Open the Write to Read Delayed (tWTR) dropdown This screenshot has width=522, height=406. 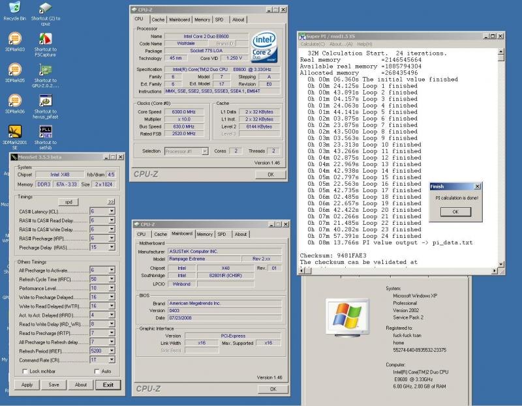click(112, 306)
